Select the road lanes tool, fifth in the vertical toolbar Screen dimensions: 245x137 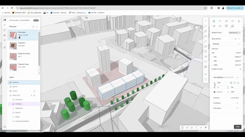coord(206,41)
